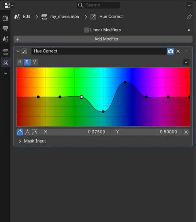Open the editor type dropdown menu
The width and height of the screenshot is (196, 222).
click(x=9, y=6)
